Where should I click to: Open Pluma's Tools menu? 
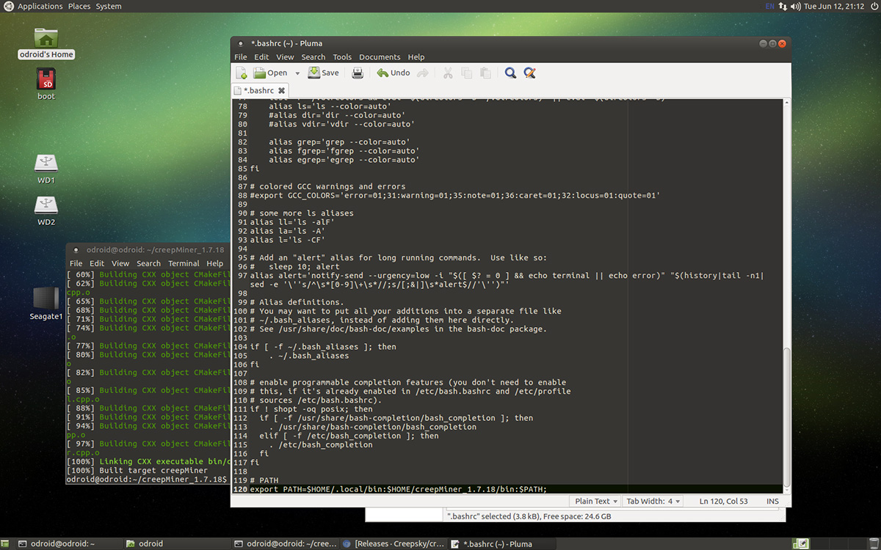tap(342, 57)
